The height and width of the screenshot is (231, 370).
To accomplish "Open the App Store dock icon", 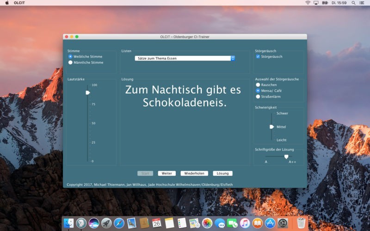I will [270, 223].
